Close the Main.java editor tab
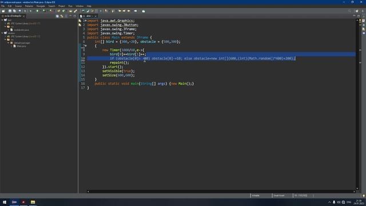This screenshot has width=366, height=206. point(96,16)
